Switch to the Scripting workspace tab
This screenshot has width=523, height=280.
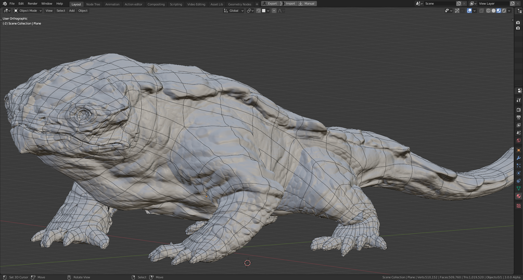(x=176, y=4)
